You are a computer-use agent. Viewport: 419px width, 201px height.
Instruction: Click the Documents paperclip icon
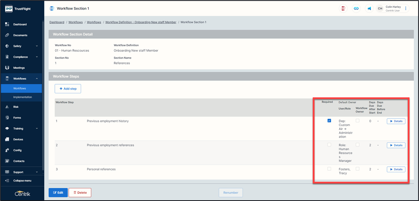click(7, 35)
